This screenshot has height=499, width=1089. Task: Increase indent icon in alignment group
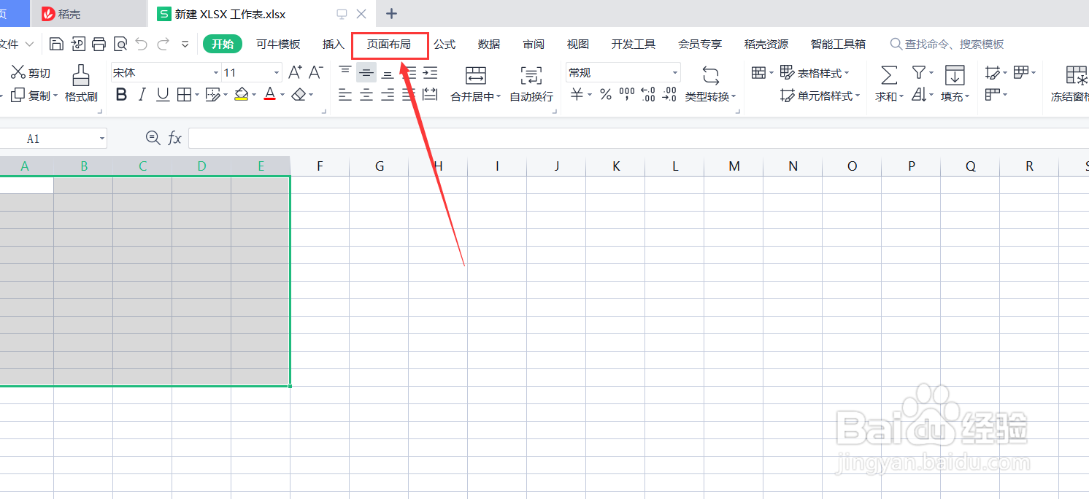(431, 71)
